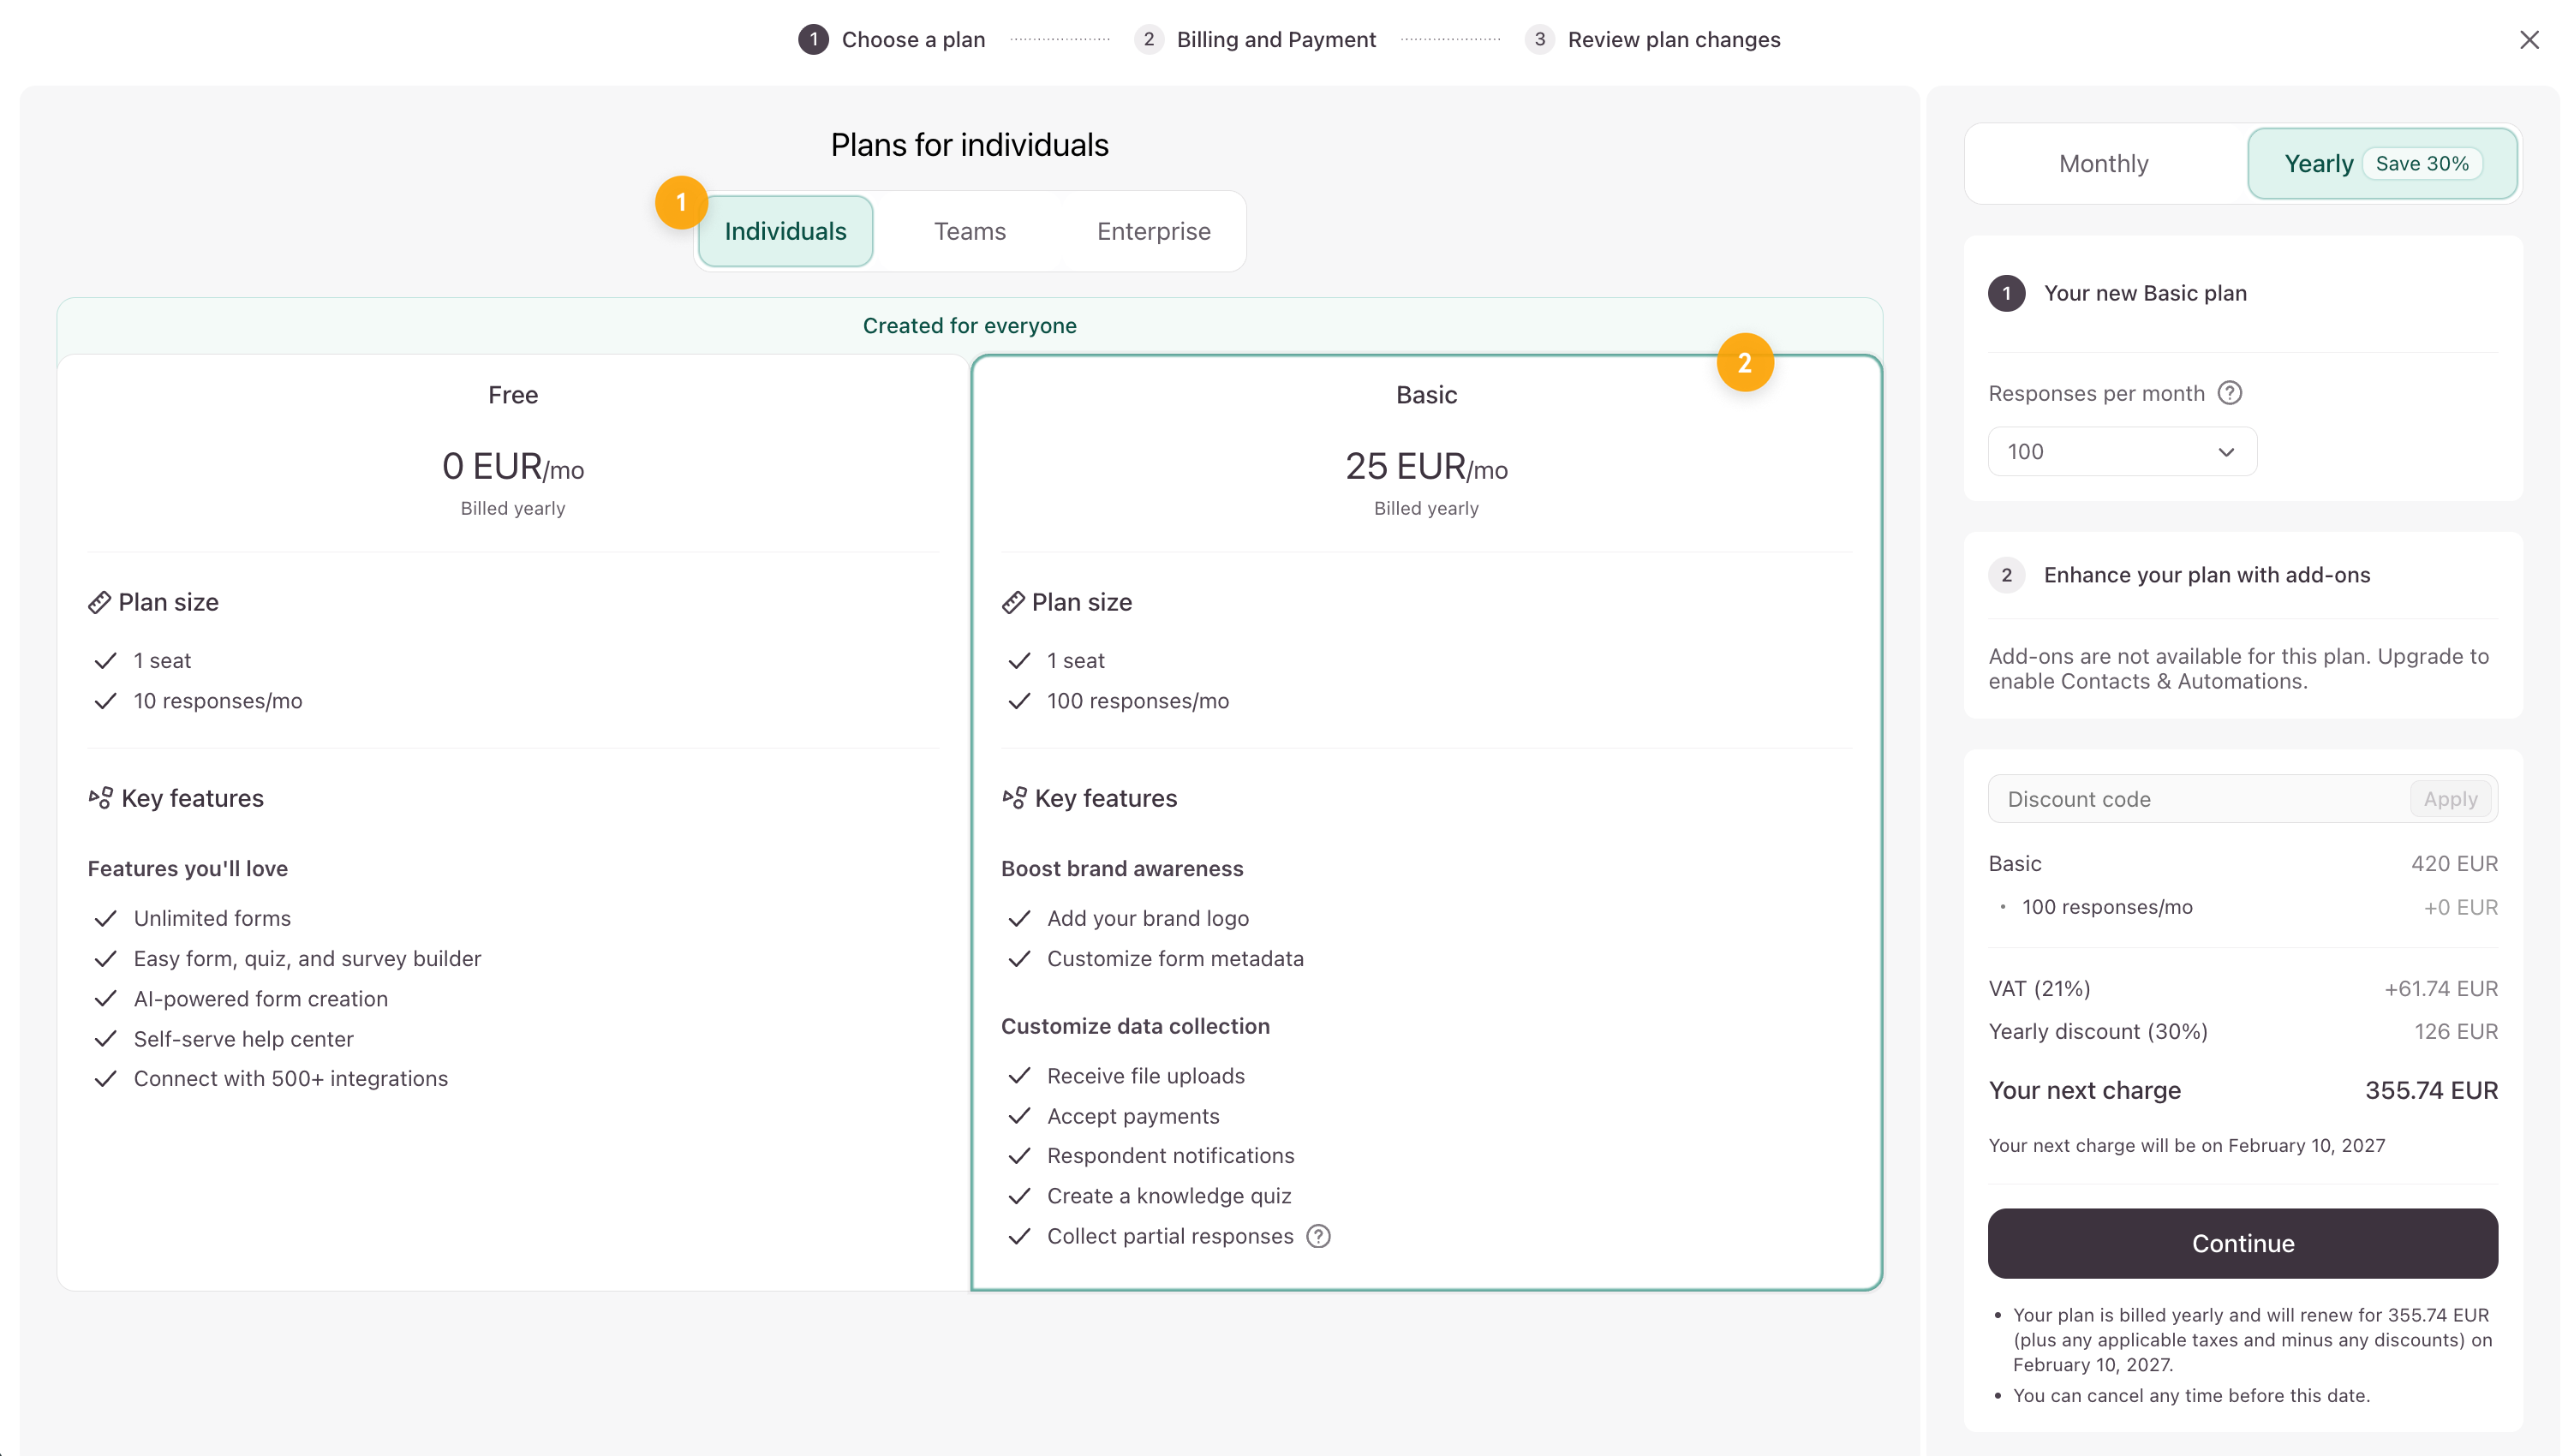The height and width of the screenshot is (1456, 2568).
Task: Click the ruler icon beside Free Plan size
Action: pos(99,602)
